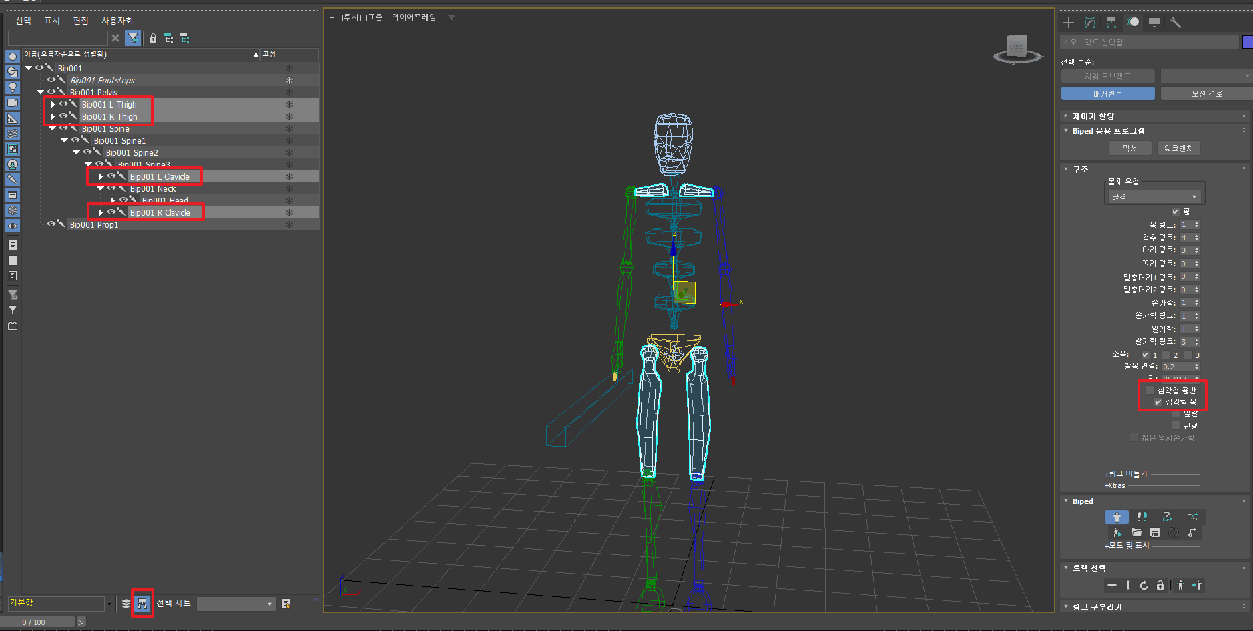Open the Hierarchy tab in command panel
The image size is (1253, 631).
[1111, 23]
